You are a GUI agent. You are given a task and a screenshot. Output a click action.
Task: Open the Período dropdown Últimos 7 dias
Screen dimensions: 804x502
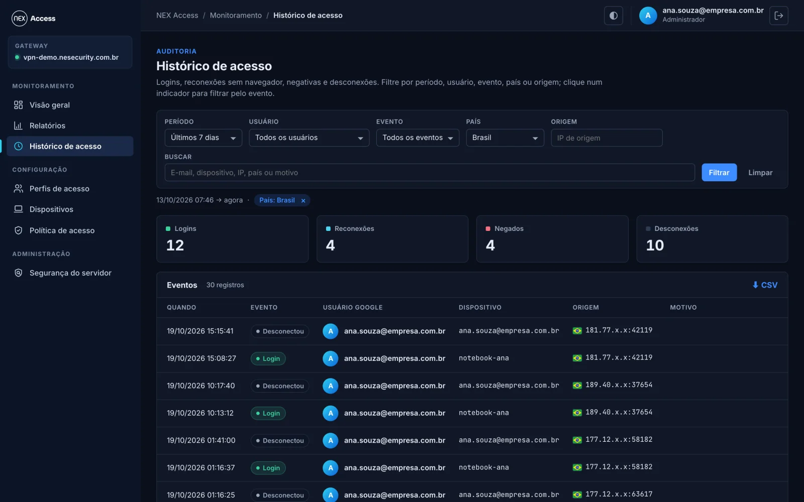203,138
